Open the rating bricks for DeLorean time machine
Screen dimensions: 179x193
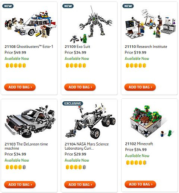16,167
